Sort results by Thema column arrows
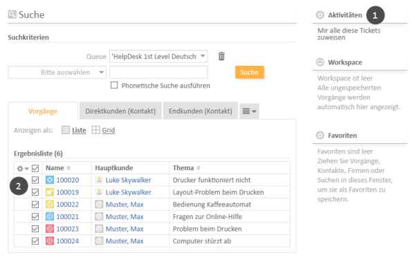Viewport: 415px width, 262px height. (199, 168)
